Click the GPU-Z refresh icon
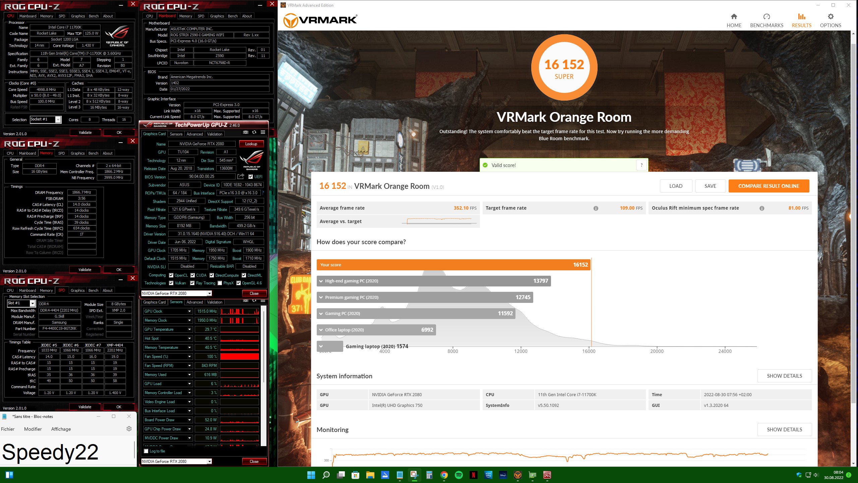Viewport: 858px width, 483px height. coord(254,132)
